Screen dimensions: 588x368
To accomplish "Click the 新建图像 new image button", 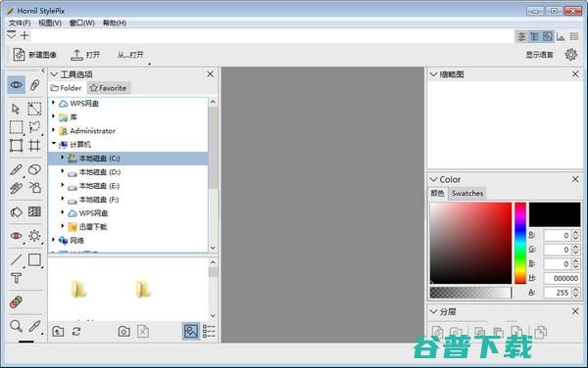I will (34, 55).
